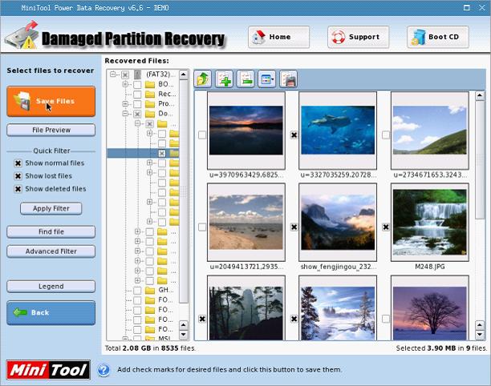Click folder tree scroll up arrow

click(x=184, y=74)
